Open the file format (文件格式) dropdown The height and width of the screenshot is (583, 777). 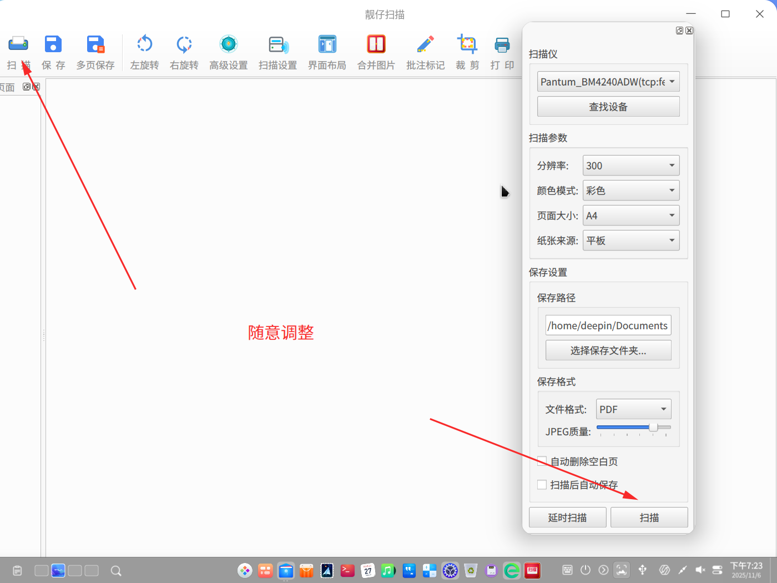[x=634, y=409]
